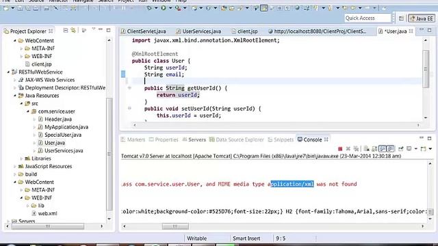The width and height of the screenshot is (438, 246).
Task: Maximize the Project Explorer panel
Action: [108, 30]
